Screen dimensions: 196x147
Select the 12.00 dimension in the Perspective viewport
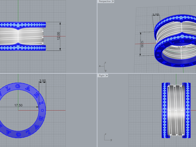point(142,44)
